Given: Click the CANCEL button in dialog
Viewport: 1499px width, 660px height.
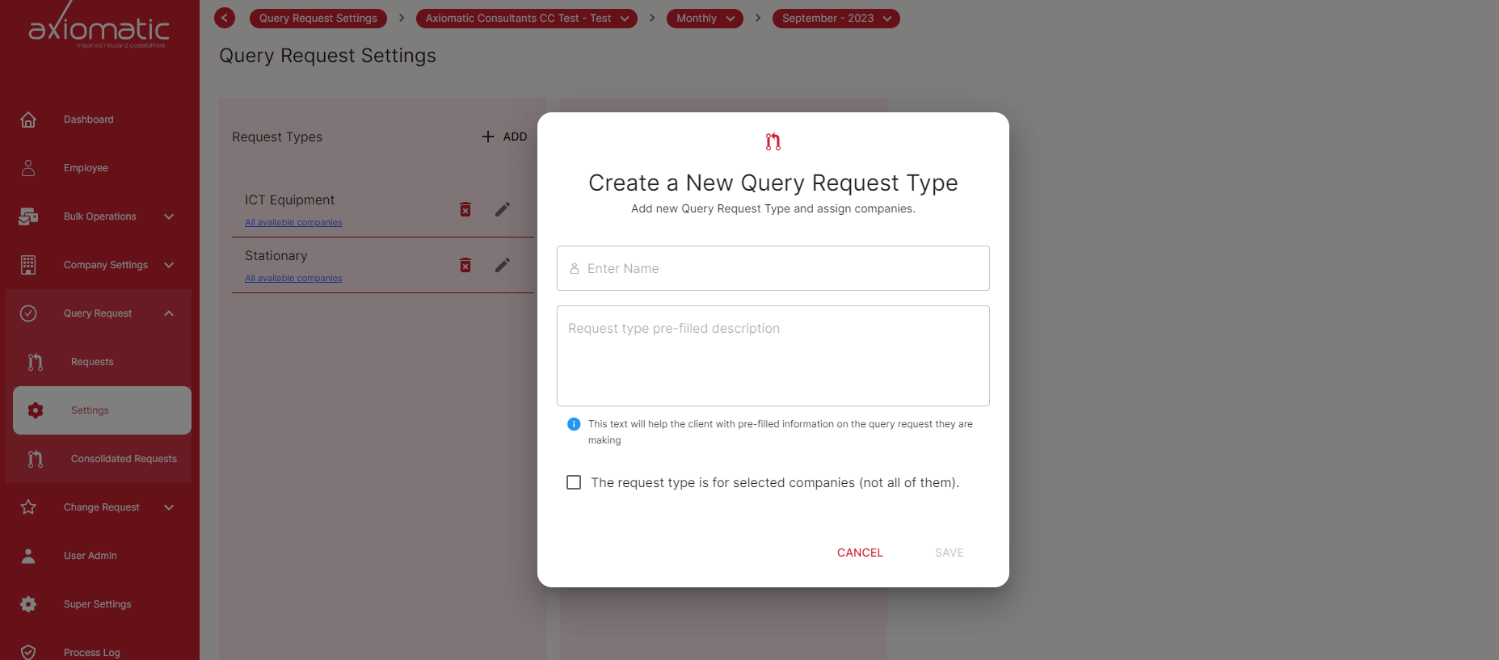Looking at the screenshot, I should [860, 553].
